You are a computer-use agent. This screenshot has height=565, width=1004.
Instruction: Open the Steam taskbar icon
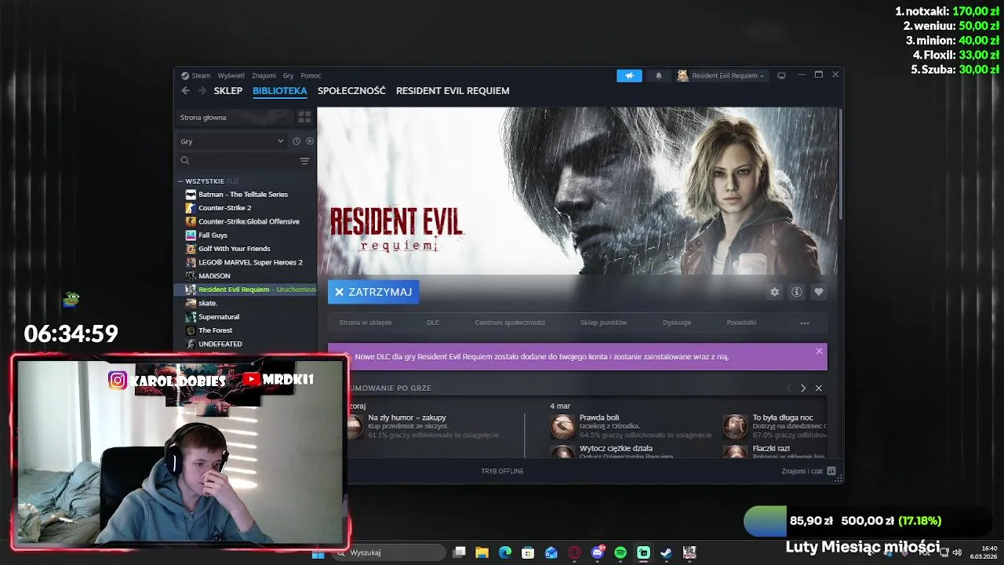pos(667,552)
